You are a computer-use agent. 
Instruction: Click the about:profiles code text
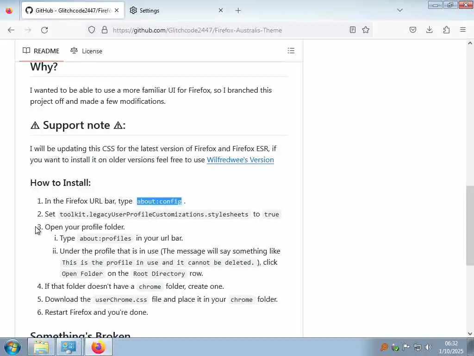[x=106, y=239]
